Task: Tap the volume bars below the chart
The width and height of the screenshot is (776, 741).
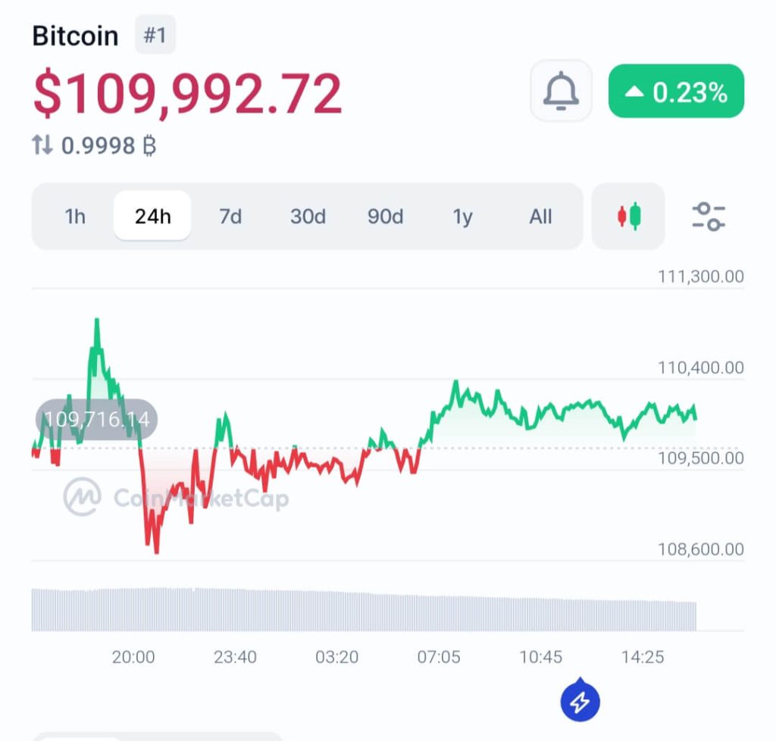Action: pyautogui.click(x=364, y=609)
